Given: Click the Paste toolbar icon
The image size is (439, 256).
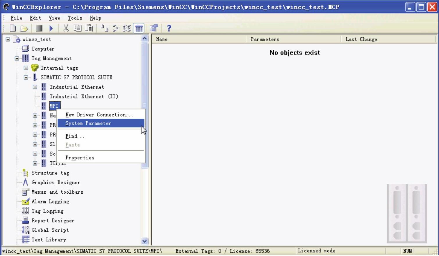Looking at the screenshot, I should tap(90, 28).
